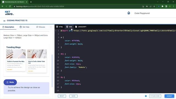Open the browser extensions puzzle icon
Image resolution: width=176 pixels, height=99 pixels.
(x=163, y=6)
